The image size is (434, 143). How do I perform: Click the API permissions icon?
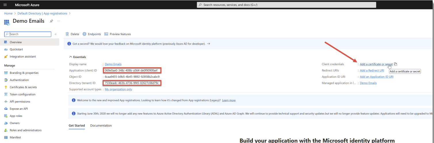click(x=6, y=102)
